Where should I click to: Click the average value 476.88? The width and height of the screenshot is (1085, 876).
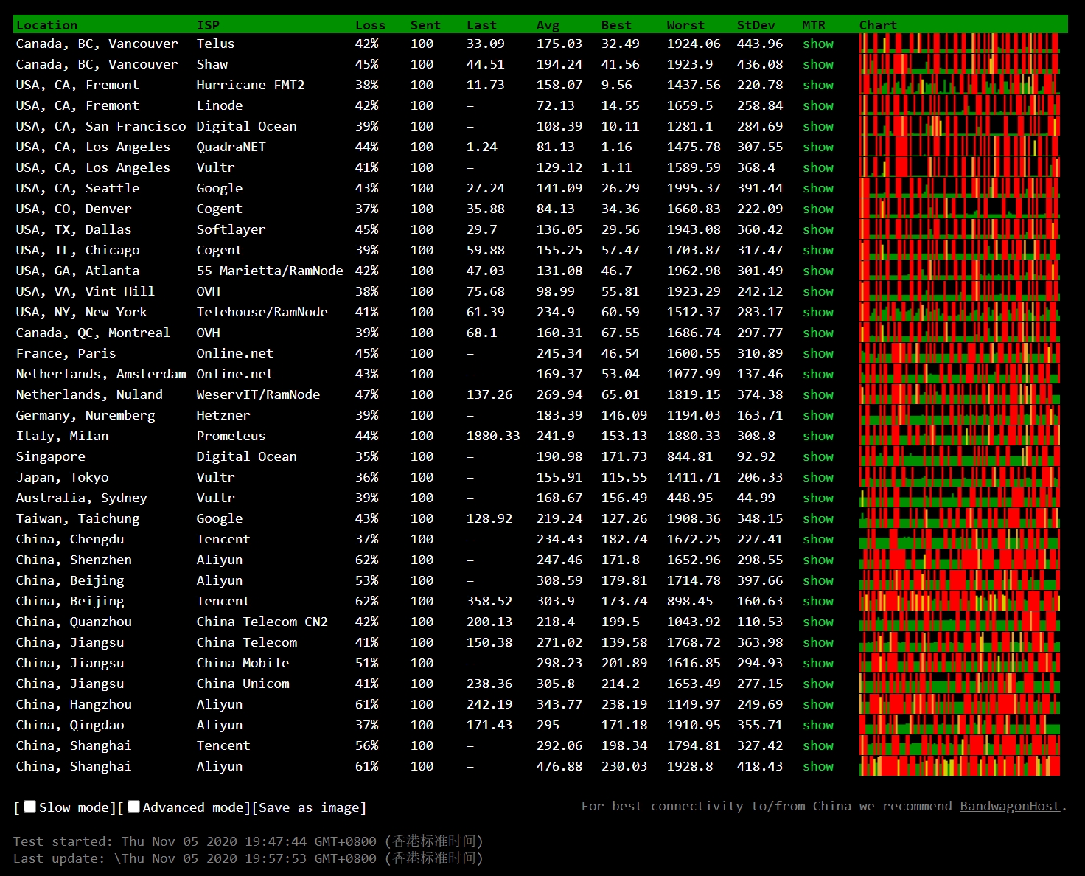click(x=559, y=766)
